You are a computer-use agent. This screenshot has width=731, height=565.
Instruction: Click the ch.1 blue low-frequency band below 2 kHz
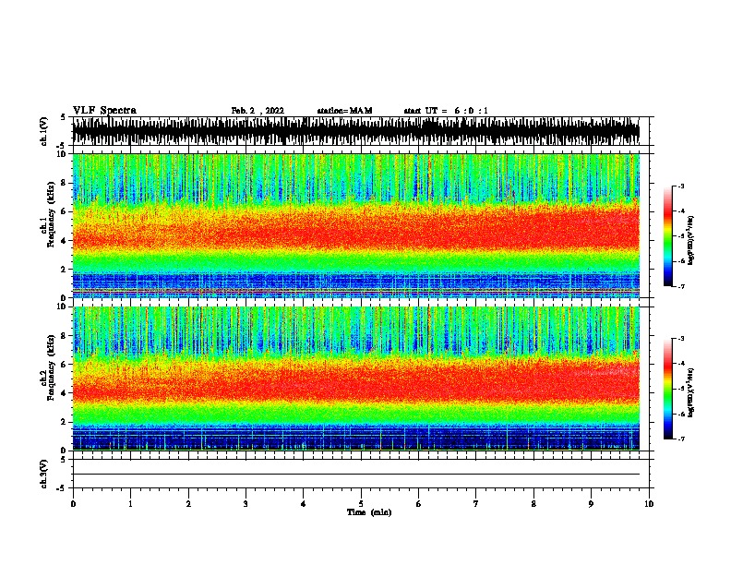pos(355,284)
